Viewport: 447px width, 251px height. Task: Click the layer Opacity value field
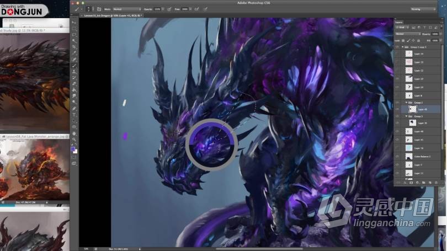tap(435, 34)
